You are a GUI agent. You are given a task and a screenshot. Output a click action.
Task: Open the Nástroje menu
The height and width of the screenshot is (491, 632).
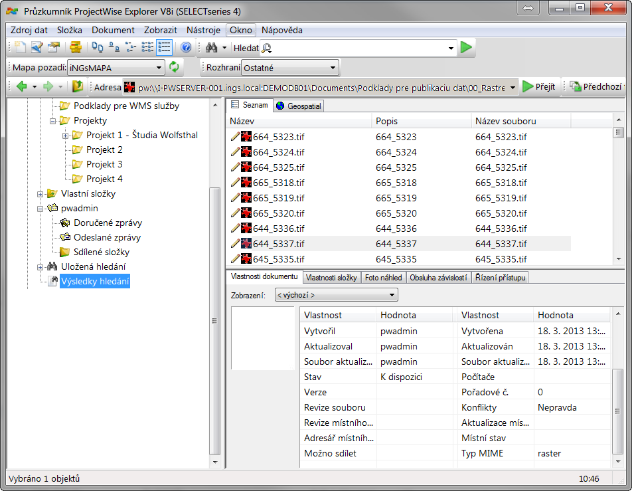(203, 30)
